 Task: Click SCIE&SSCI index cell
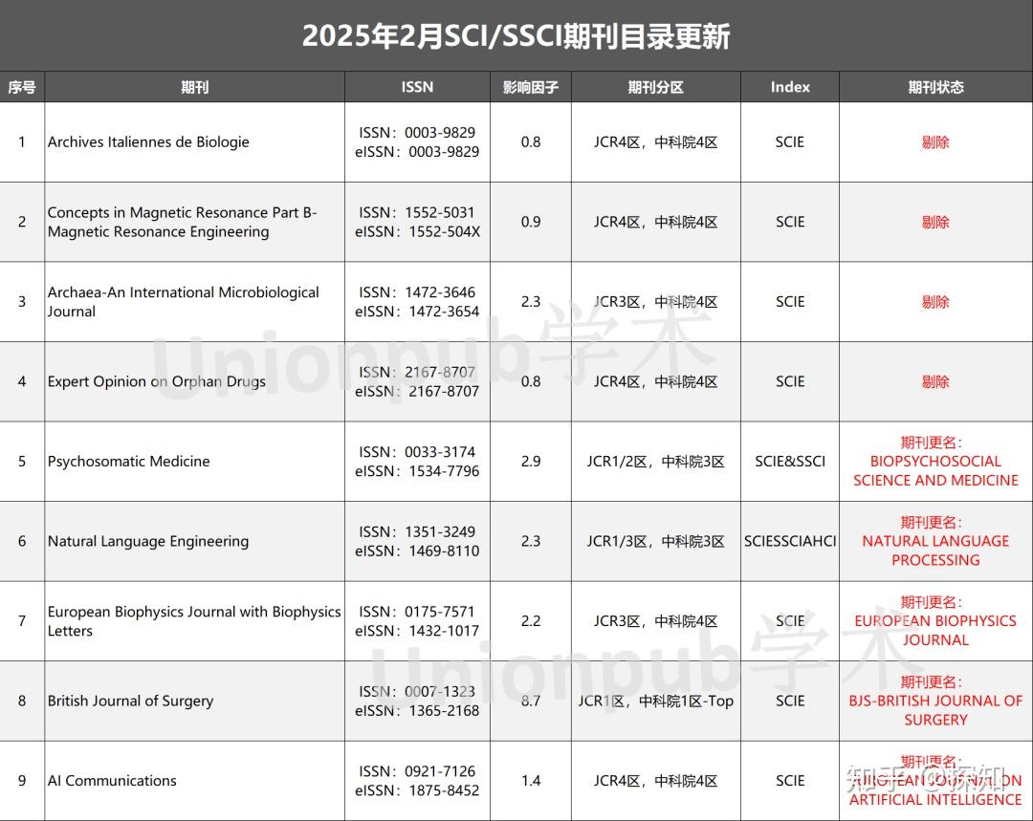[x=790, y=462]
